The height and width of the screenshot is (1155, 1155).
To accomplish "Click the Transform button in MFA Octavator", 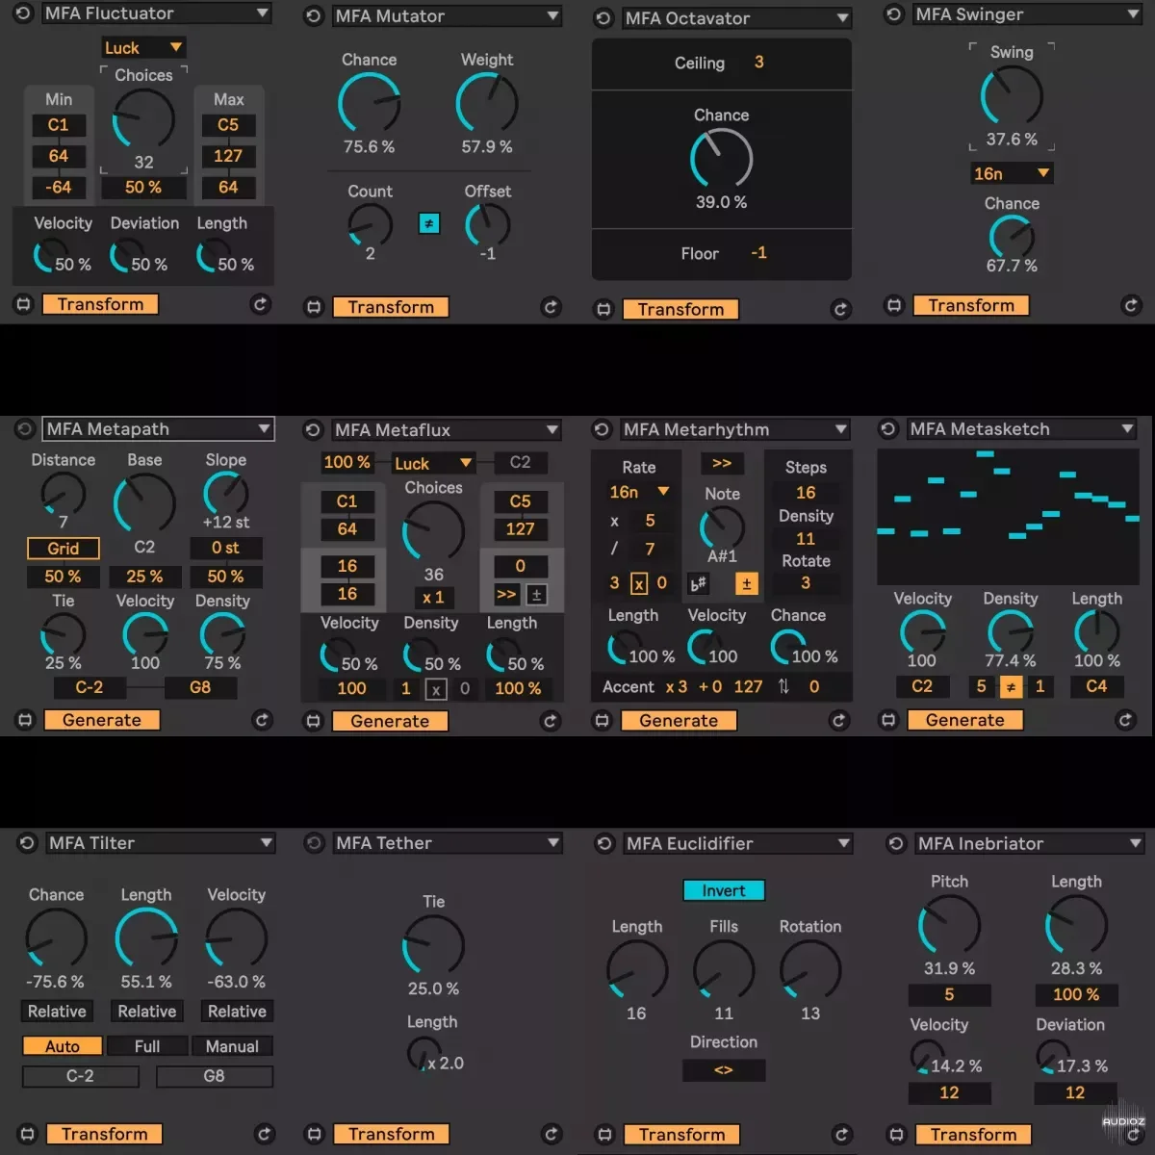I will coord(680,309).
